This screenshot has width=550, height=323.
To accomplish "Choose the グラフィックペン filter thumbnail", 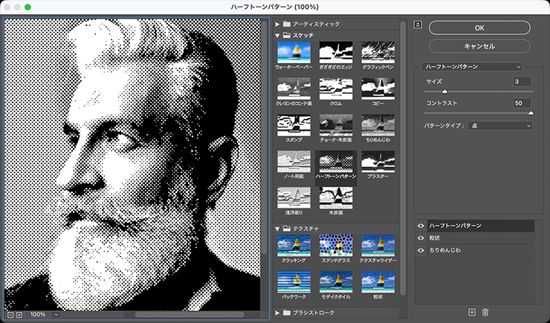I will tap(378, 51).
